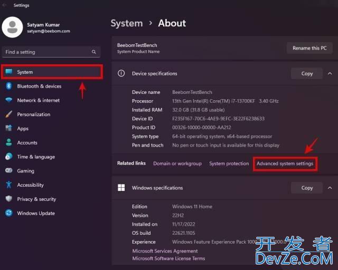Navigate to System in breadcrumb

127,23
